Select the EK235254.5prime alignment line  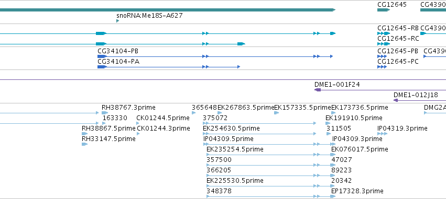(x=271, y=155)
